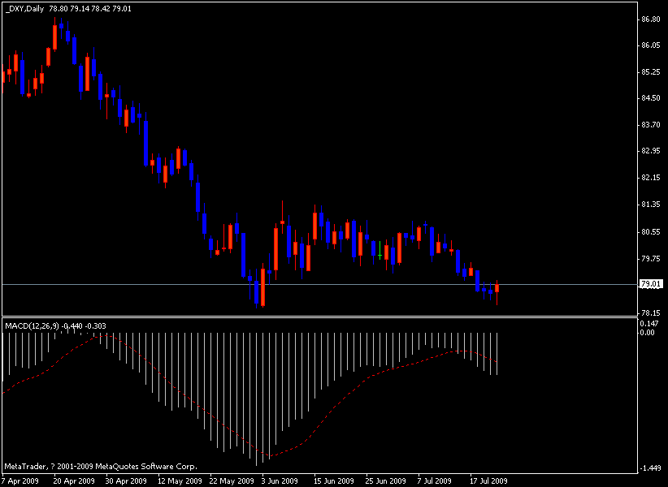
Task: Click the 22 May 2009 date label
Action: (231, 481)
